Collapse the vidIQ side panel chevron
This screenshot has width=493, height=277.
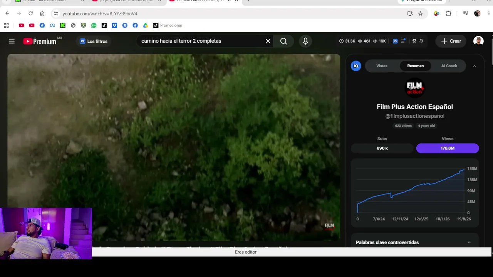tap(474, 66)
